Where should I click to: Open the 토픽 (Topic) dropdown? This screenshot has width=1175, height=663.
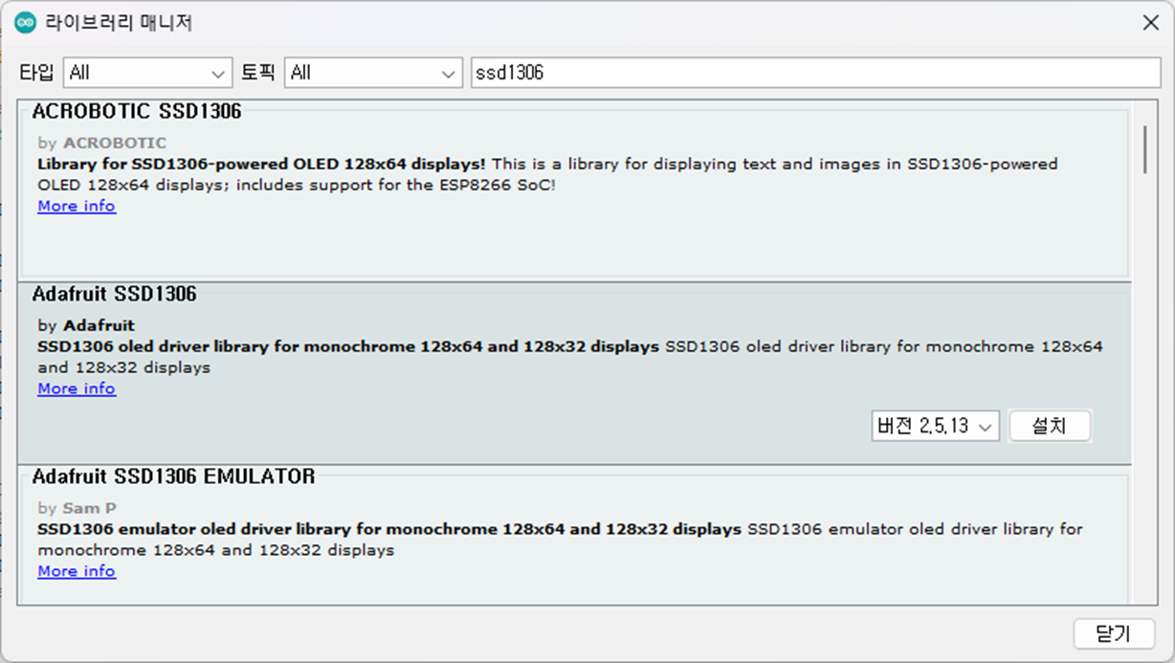[x=373, y=73]
